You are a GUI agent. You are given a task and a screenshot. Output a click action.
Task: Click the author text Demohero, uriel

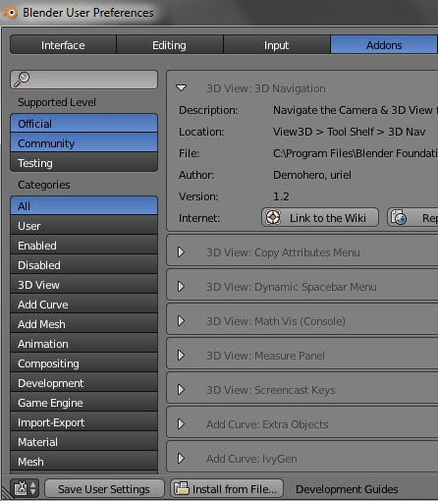pos(312,175)
